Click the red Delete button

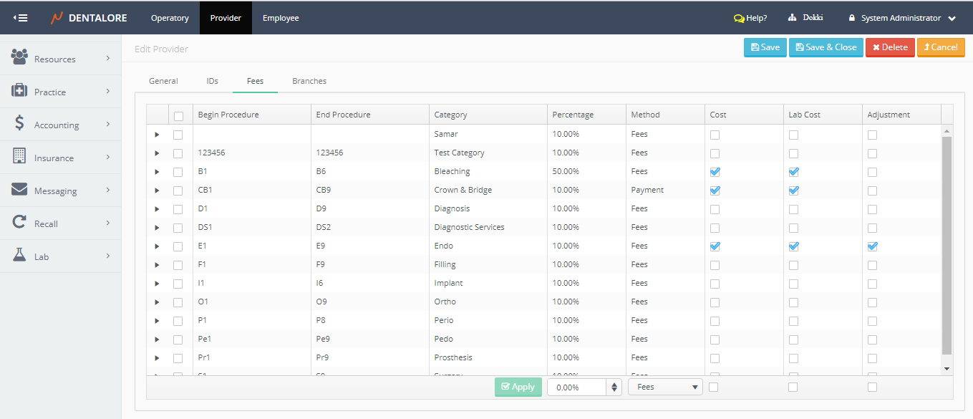pyautogui.click(x=890, y=47)
